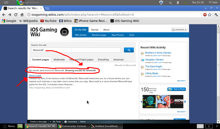Open Gangstar (Series) activity link

[x=154, y=60]
